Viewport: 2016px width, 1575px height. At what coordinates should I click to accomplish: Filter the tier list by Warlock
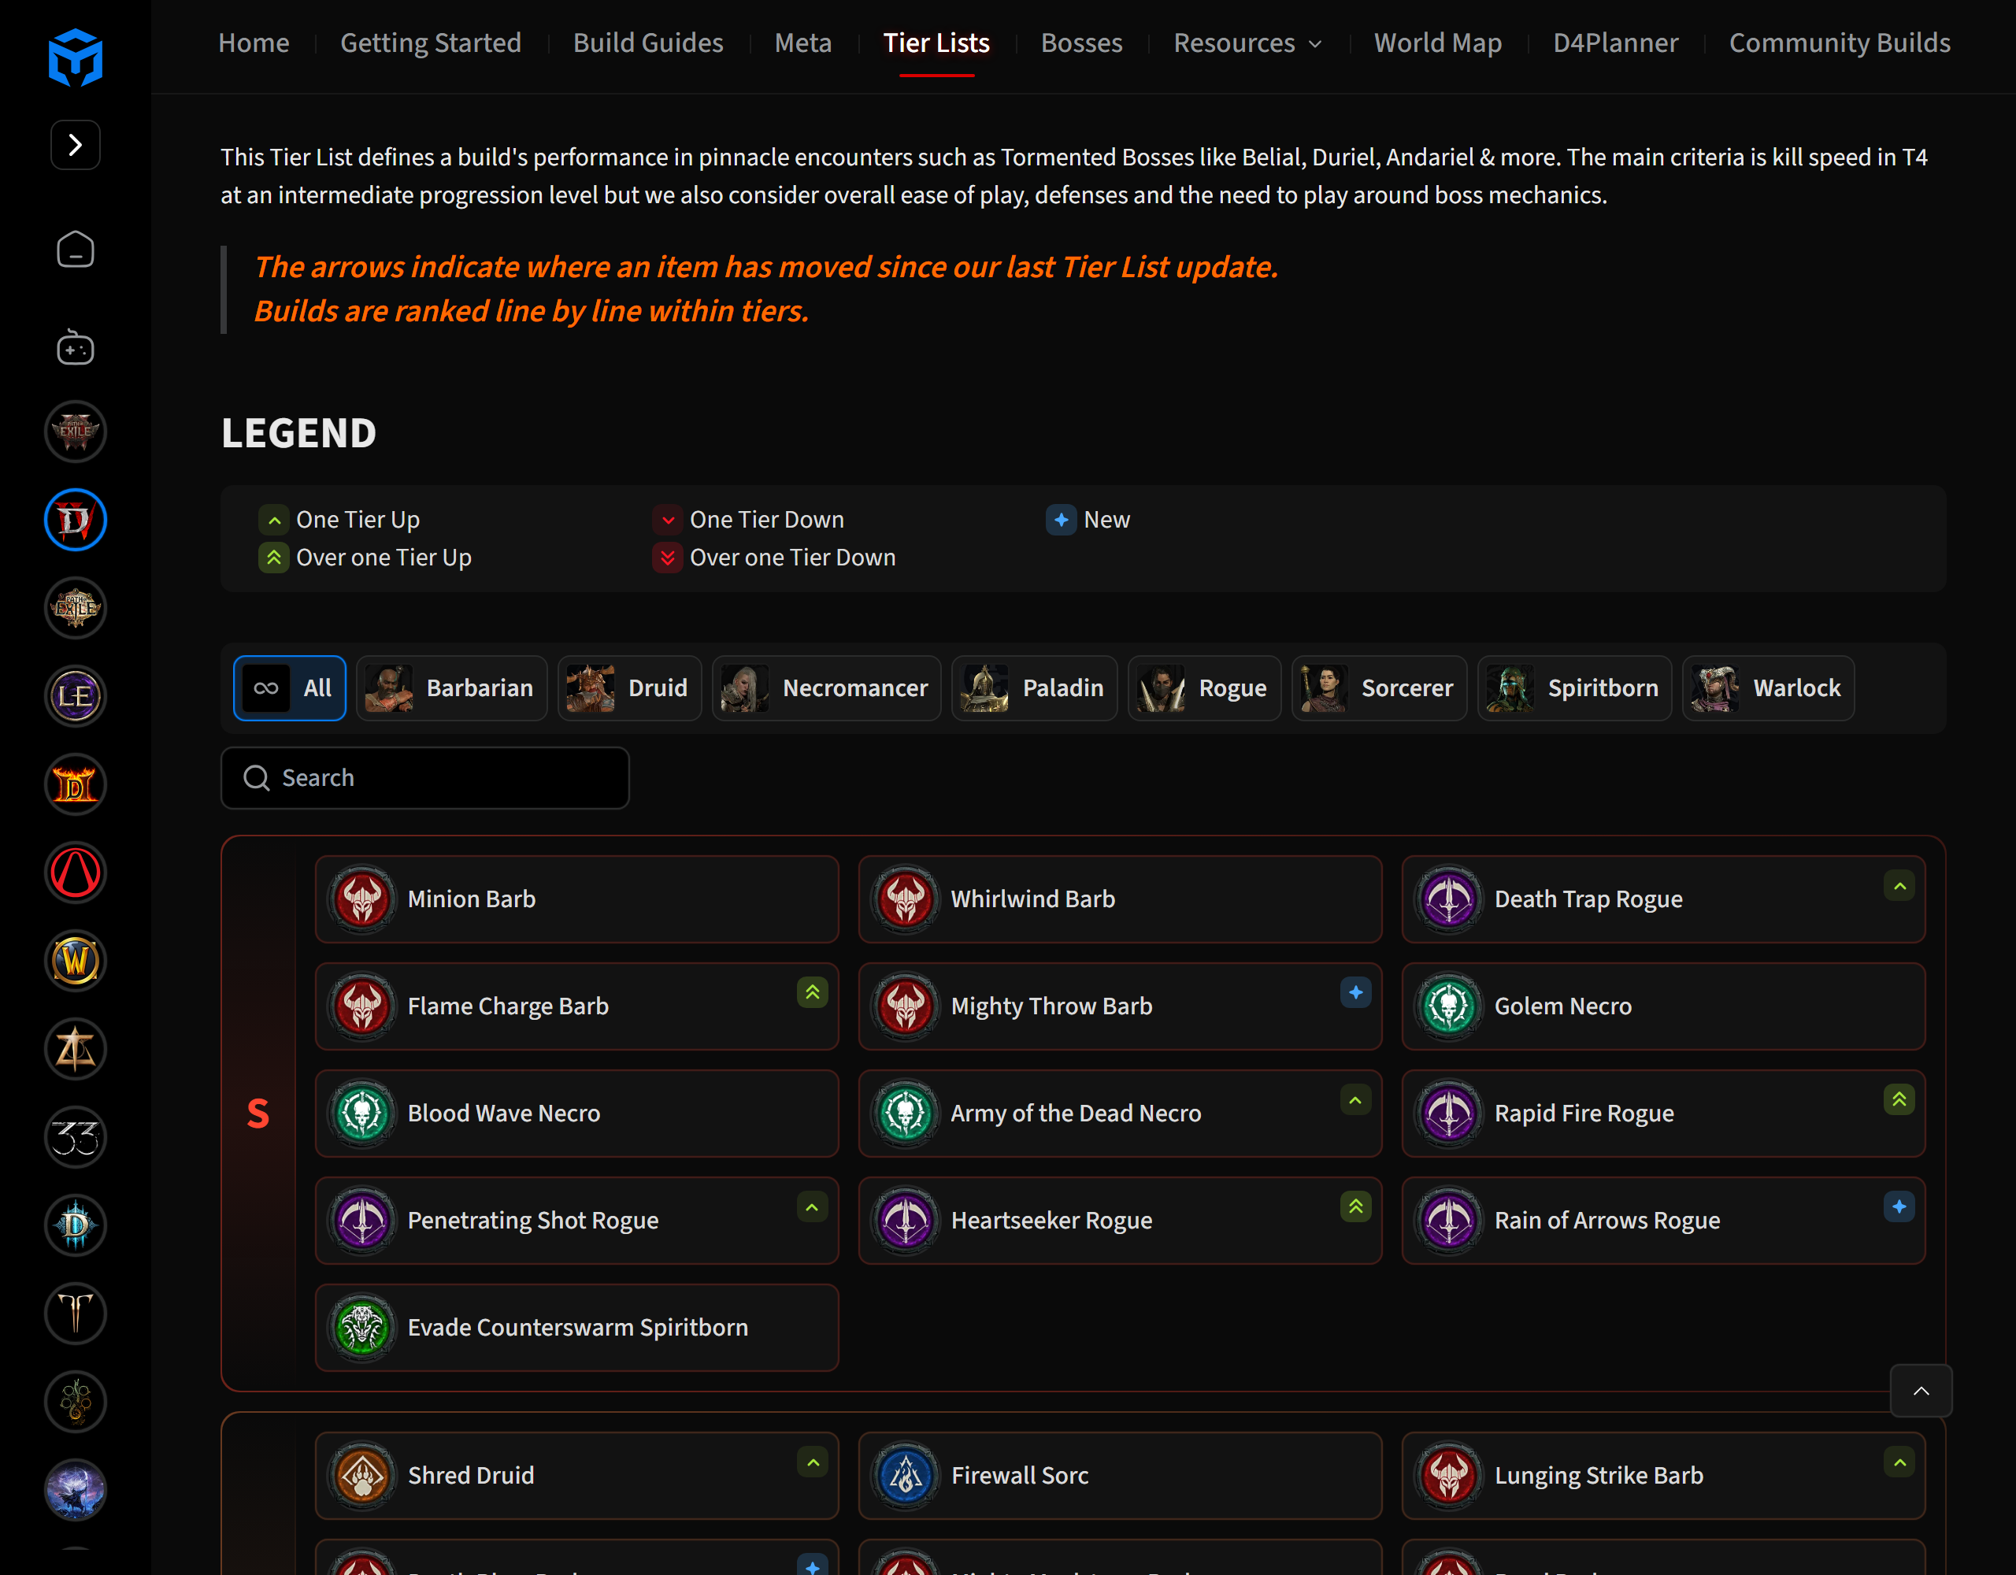(x=1769, y=689)
